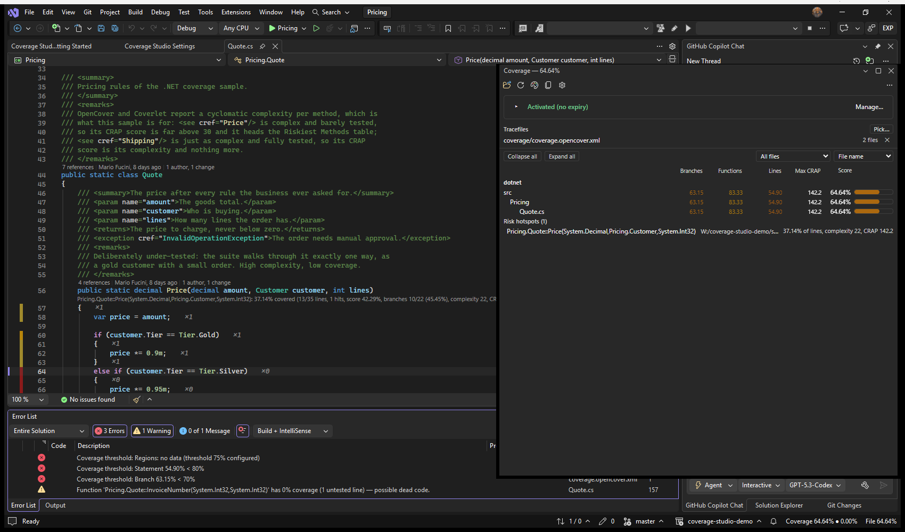Click the editor settings gear next to tab bar
Viewport: 905px width, 532px height.
pyautogui.click(x=672, y=46)
